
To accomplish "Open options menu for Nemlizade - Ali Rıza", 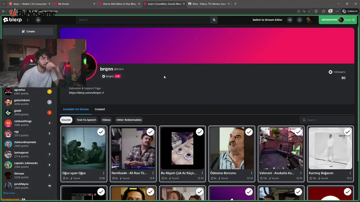I will point(153,173).
